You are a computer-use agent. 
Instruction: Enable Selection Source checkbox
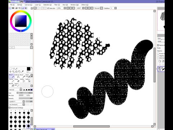pyautogui.click(x=158, y=58)
